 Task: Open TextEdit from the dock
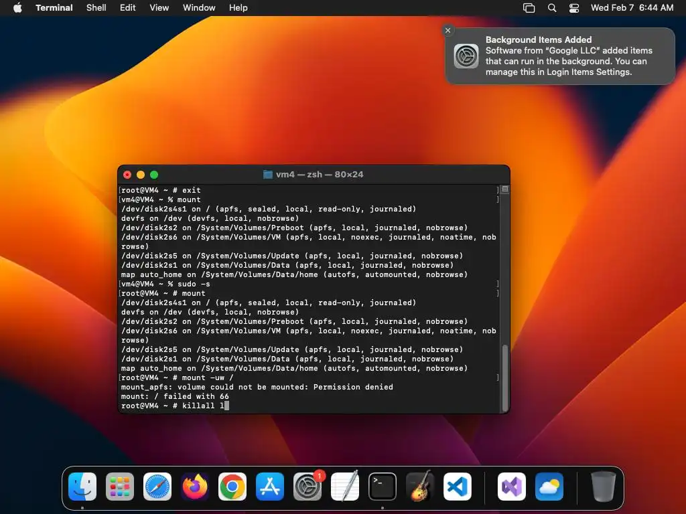click(x=345, y=487)
